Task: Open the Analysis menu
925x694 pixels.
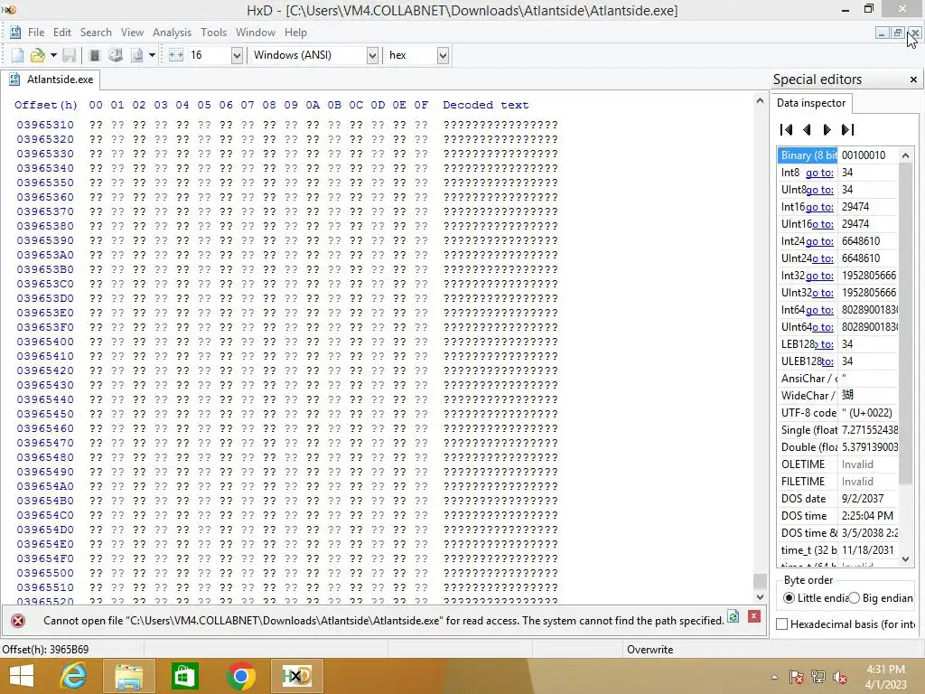Action: pyautogui.click(x=172, y=33)
